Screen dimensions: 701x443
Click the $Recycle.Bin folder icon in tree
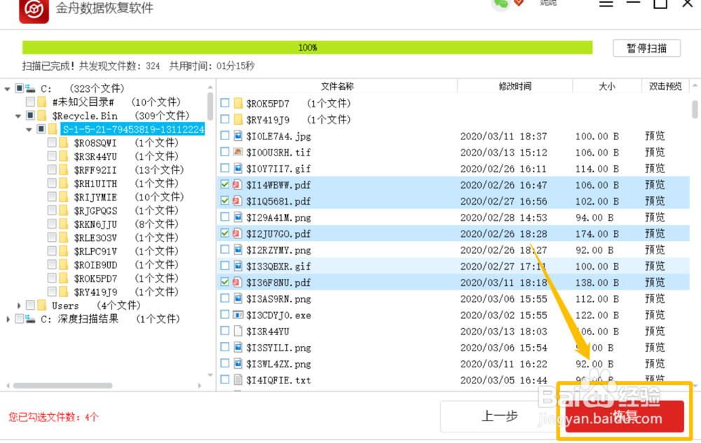point(41,116)
